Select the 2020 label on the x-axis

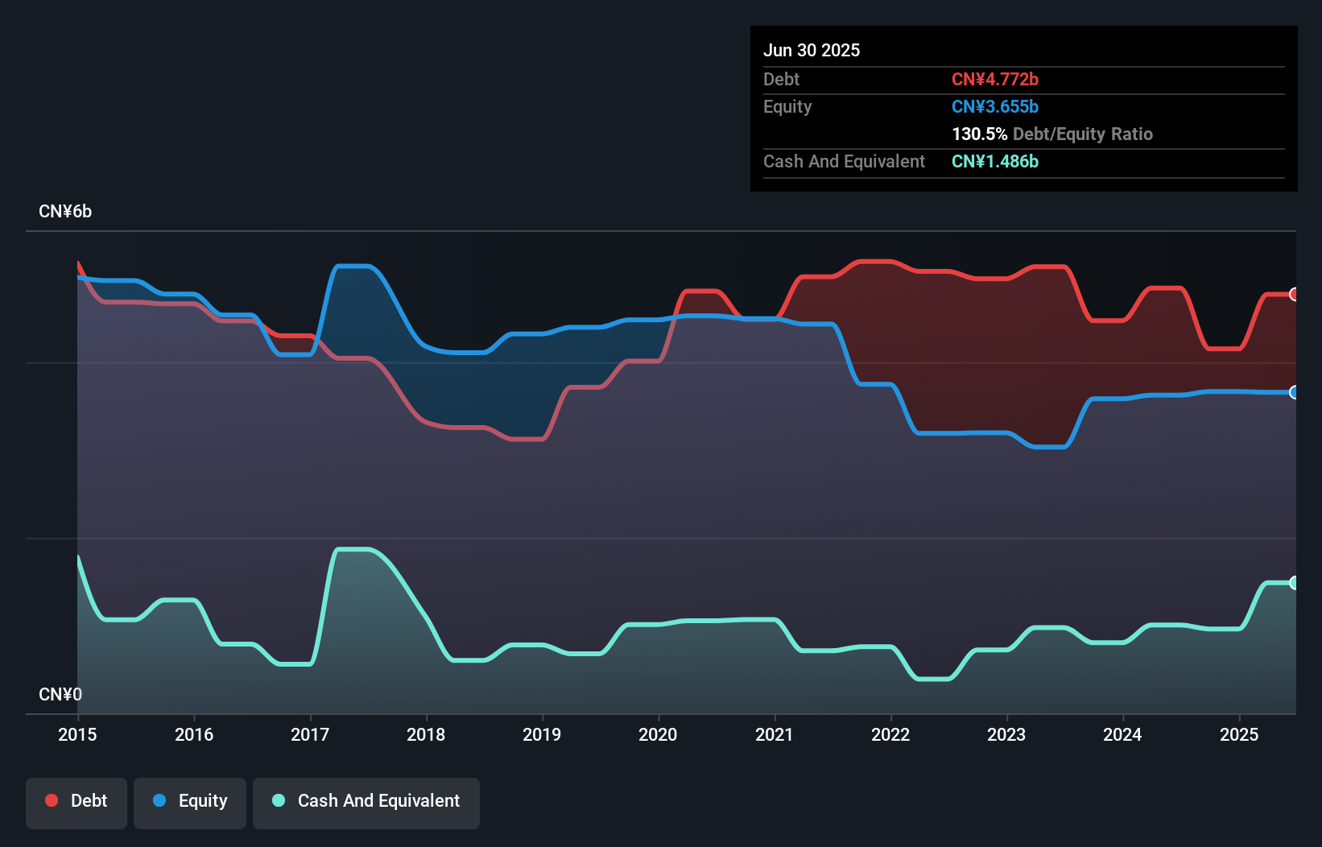point(658,734)
